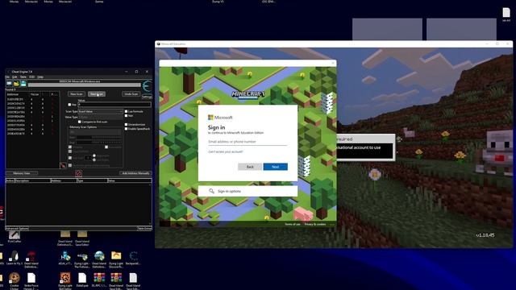Open the Scan Type dropdown

100,111
